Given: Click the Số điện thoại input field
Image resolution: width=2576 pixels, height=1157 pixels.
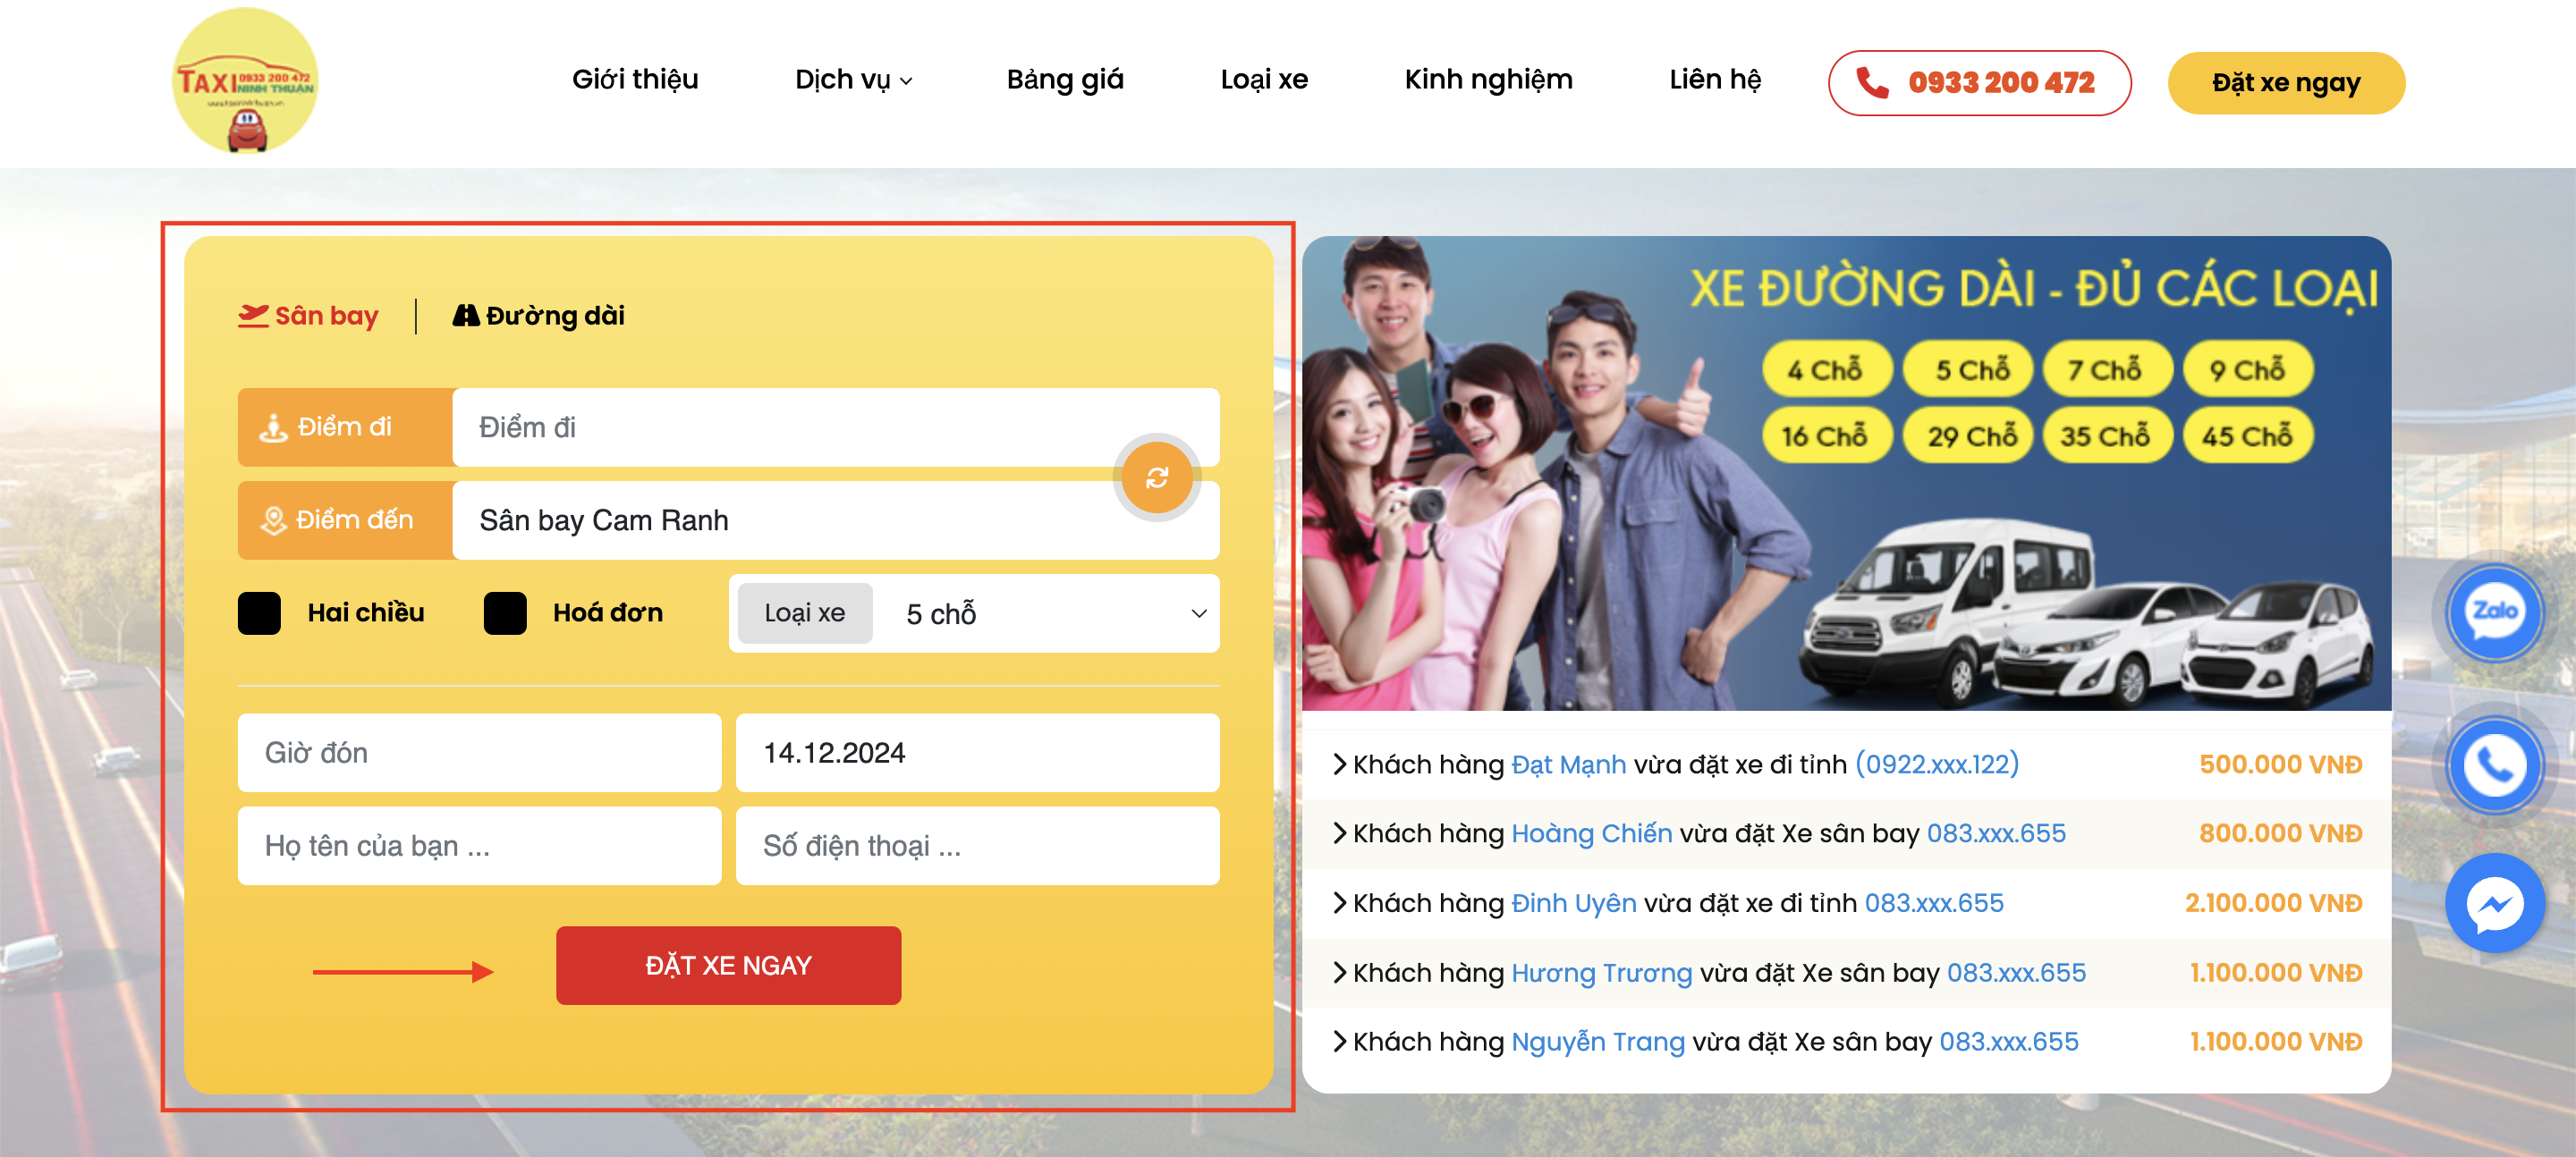Looking at the screenshot, I should (976, 846).
